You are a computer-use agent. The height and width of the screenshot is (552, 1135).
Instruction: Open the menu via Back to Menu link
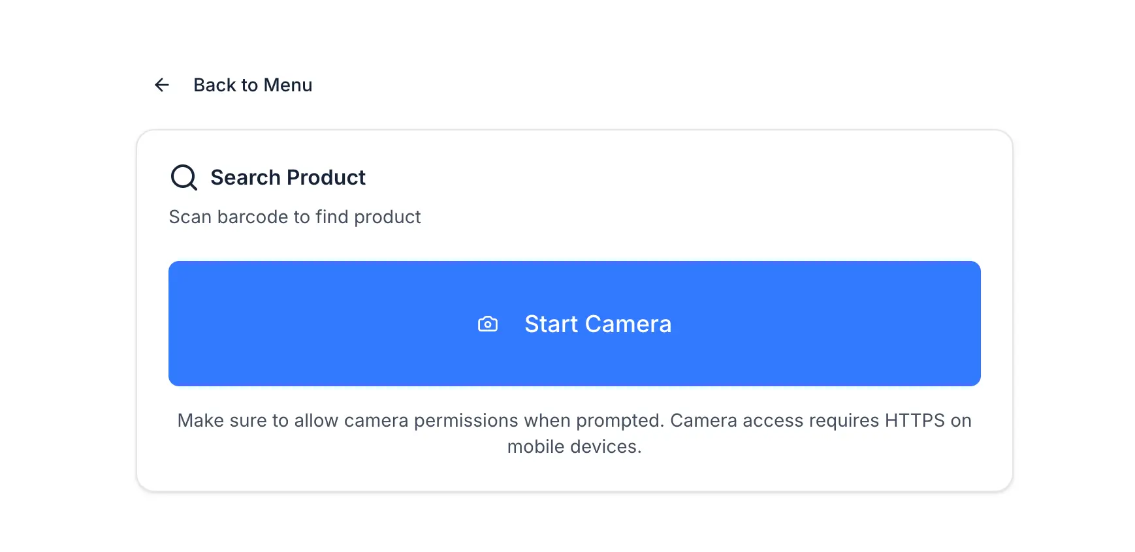(x=253, y=85)
